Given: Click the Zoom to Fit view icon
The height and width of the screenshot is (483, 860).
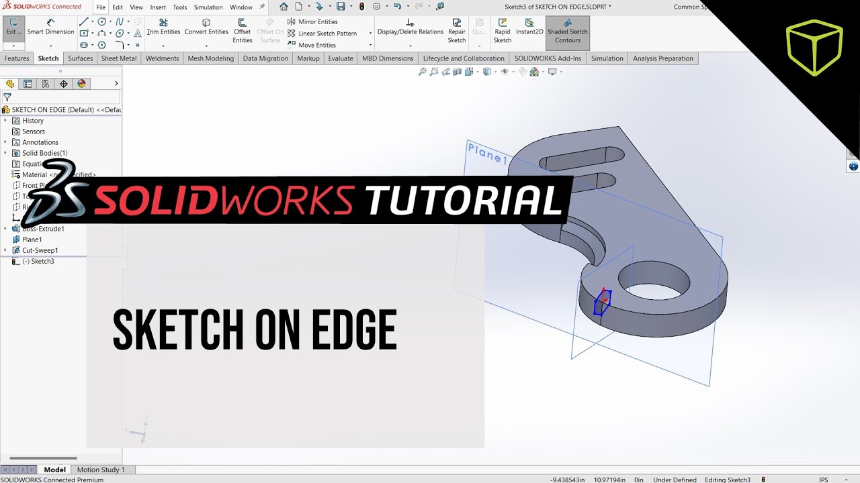Looking at the screenshot, I should tap(423, 72).
